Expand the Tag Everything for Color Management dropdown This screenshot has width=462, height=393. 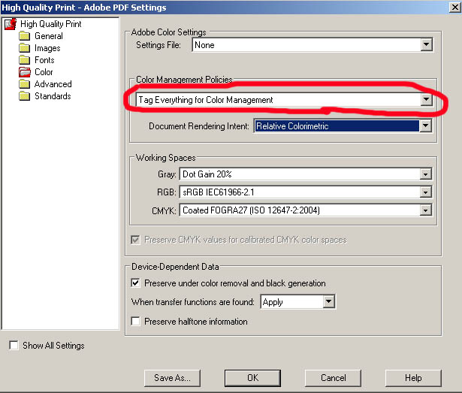[426, 100]
